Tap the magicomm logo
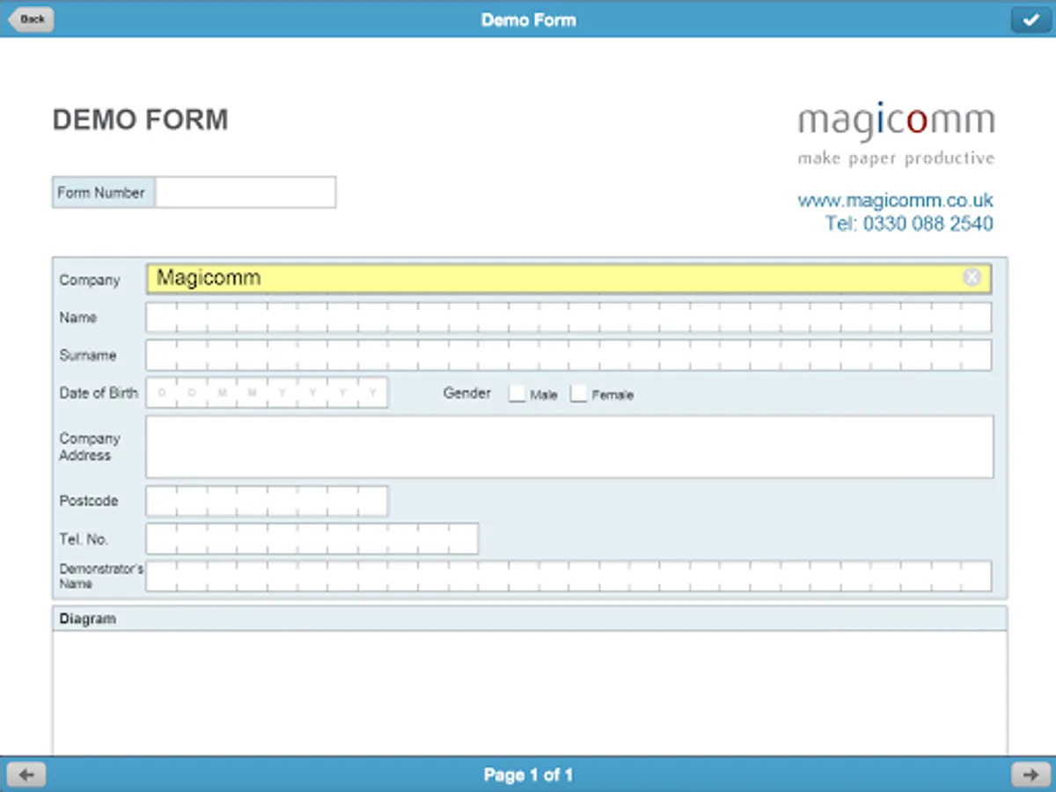 pyautogui.click(x=896, y=134)
